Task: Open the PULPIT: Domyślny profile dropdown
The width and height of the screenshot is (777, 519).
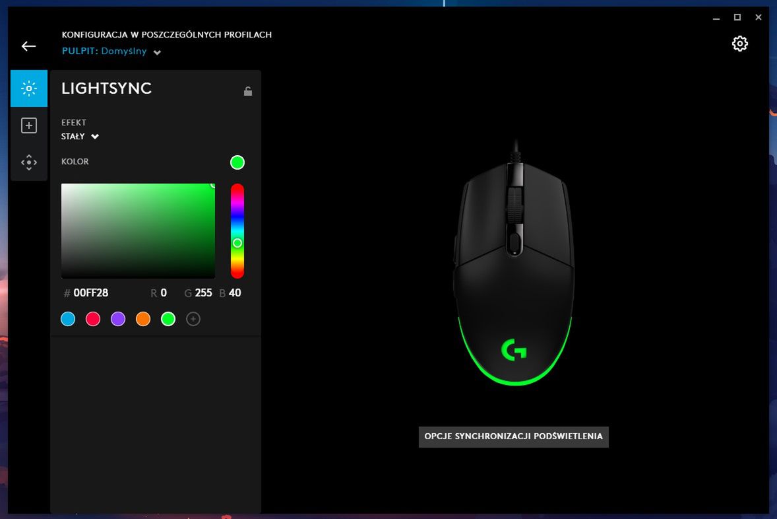Action: pos(111,51)
